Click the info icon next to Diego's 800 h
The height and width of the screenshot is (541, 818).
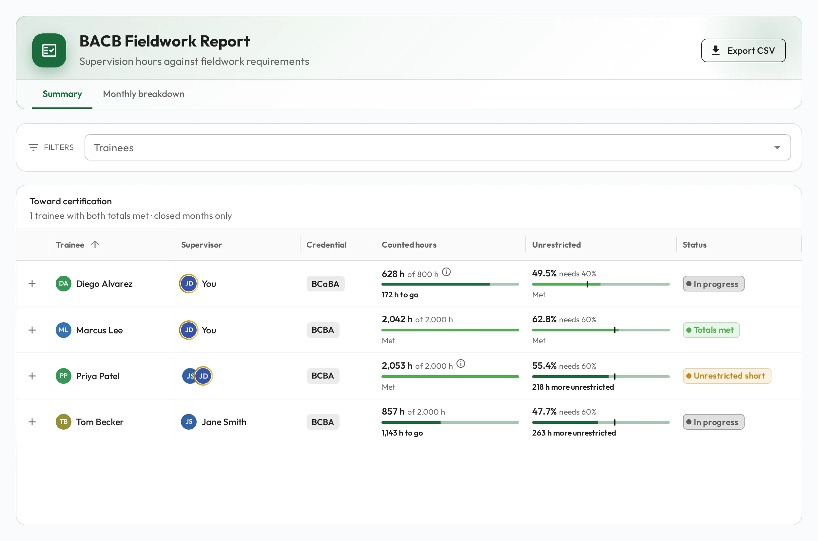point(446,272)
